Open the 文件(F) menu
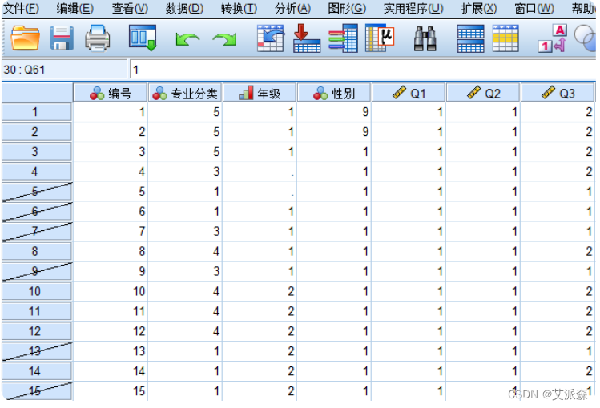 pos(21,9)
